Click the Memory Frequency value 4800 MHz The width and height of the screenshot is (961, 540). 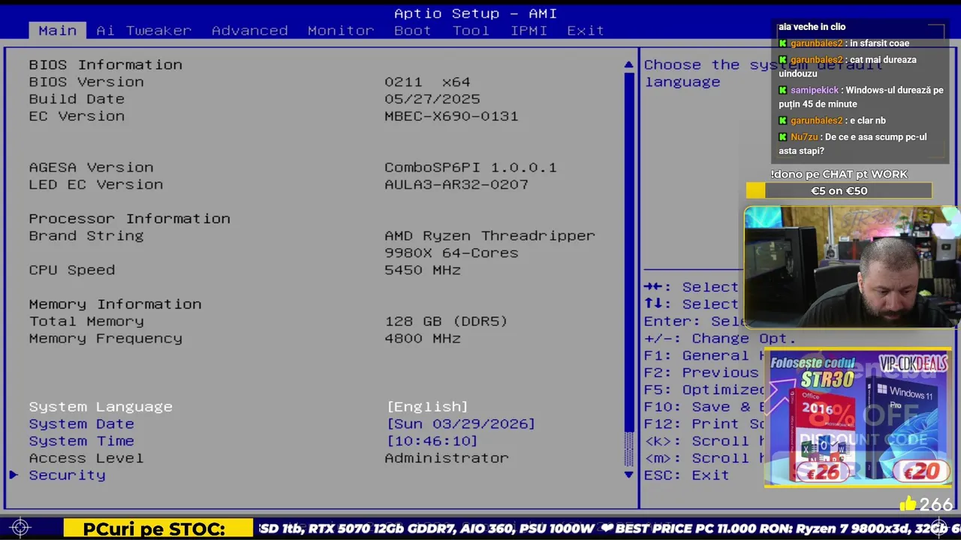(x=423, y=338)
